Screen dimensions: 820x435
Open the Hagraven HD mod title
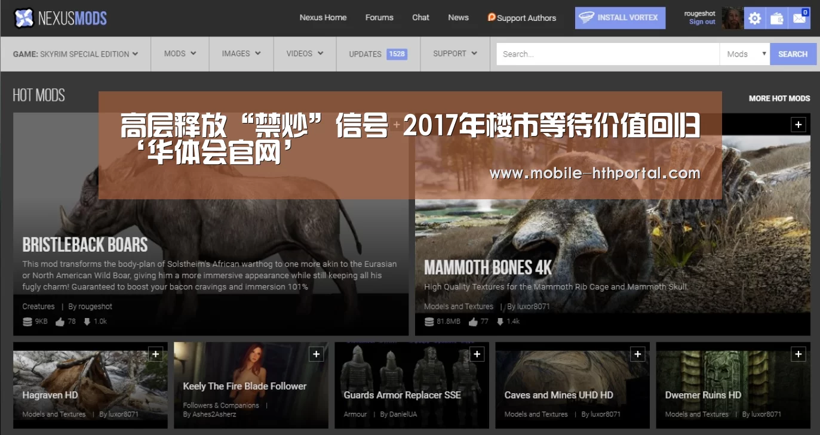tap(50, 395)
